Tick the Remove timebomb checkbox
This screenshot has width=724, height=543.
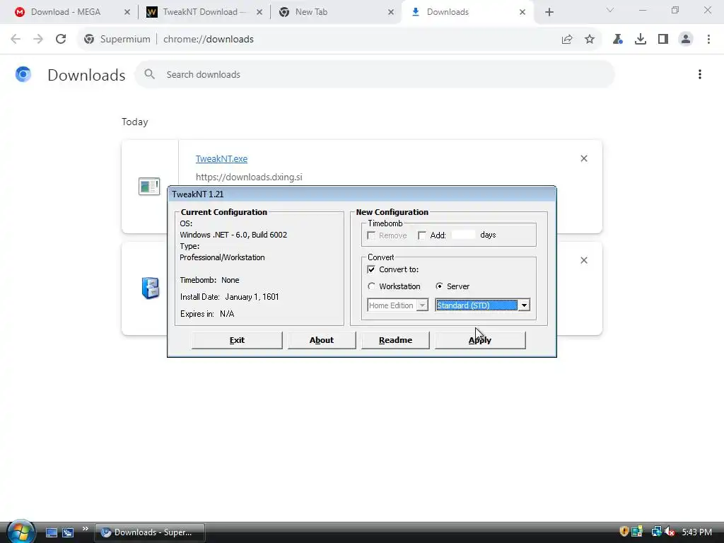tap(371, 235)
